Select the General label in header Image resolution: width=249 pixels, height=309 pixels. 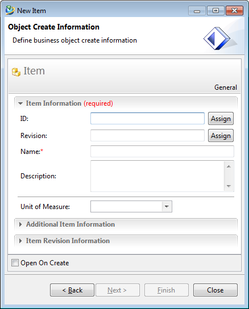226,87
